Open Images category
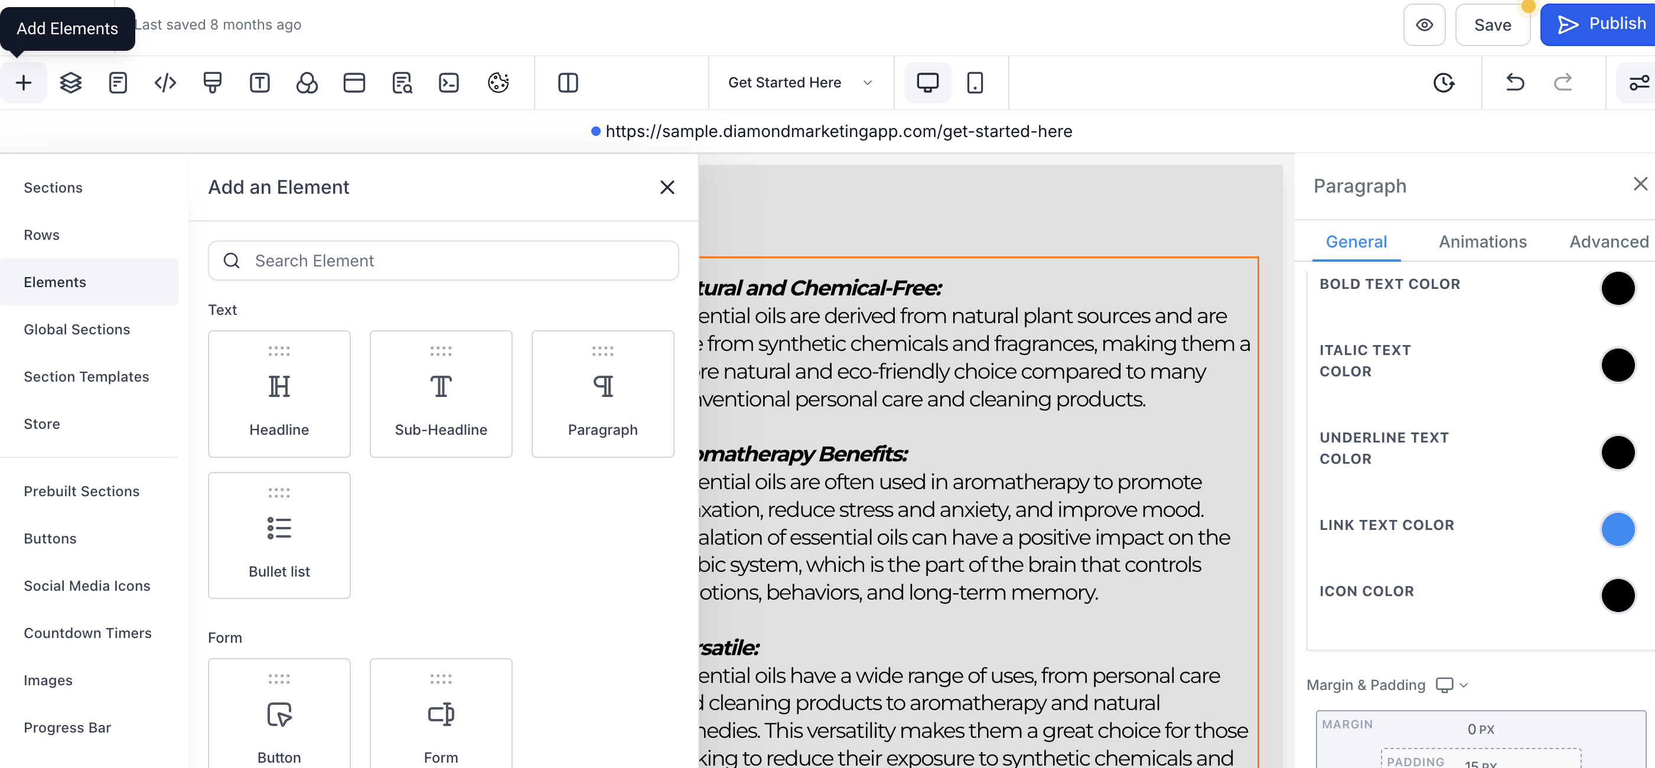The image size is (1655, 768). pos(48,681)
